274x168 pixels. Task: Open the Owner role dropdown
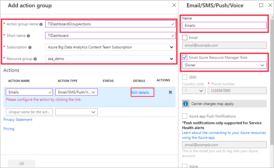tap(224, 65)
